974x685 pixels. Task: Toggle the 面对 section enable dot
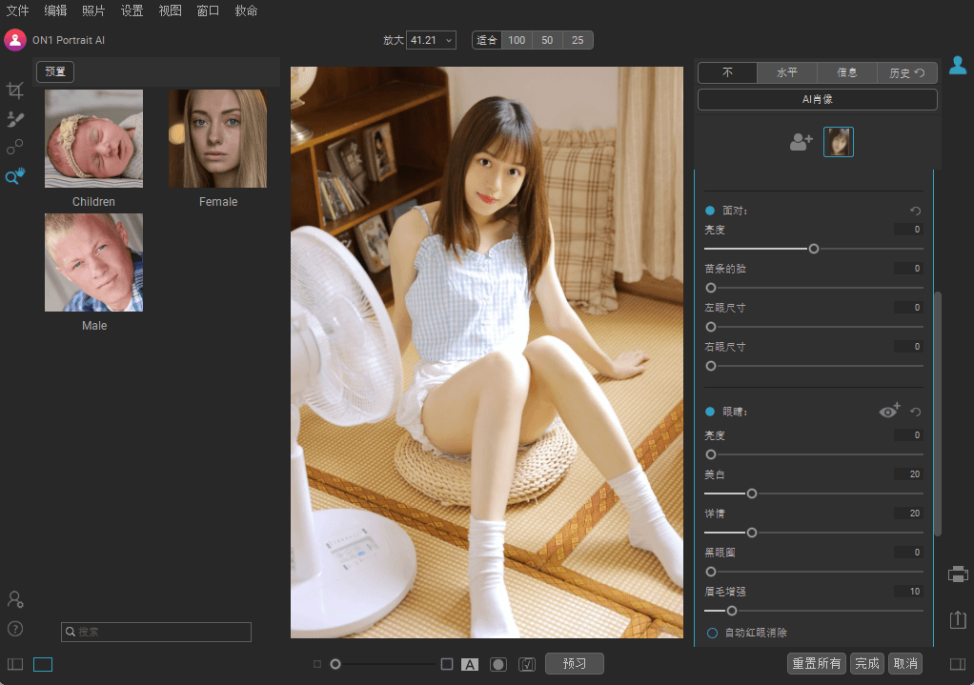710,211
